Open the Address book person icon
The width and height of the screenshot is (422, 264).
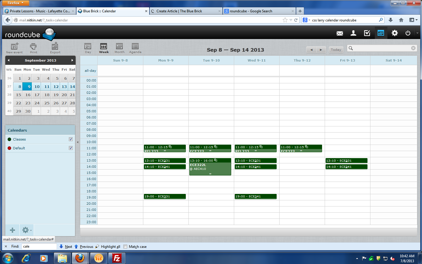coord(353,33)
